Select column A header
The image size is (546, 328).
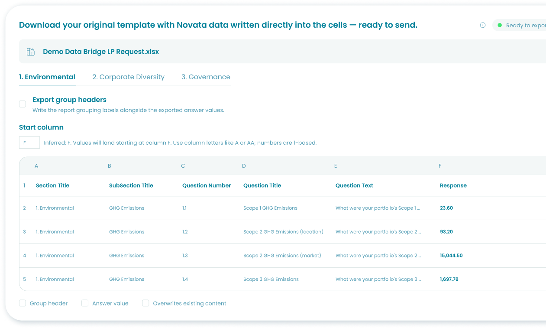click(36, 166)
